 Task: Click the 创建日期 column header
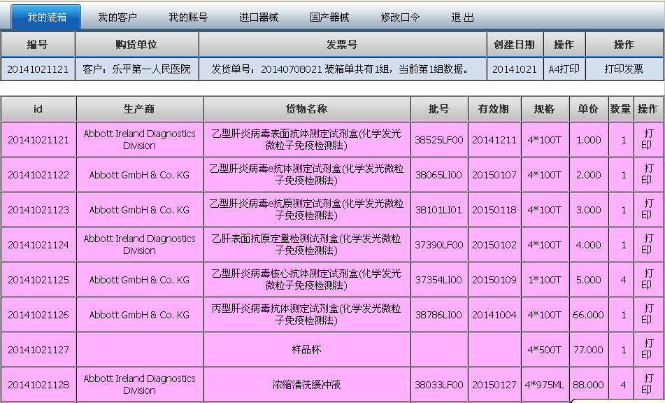coord(515,44)
